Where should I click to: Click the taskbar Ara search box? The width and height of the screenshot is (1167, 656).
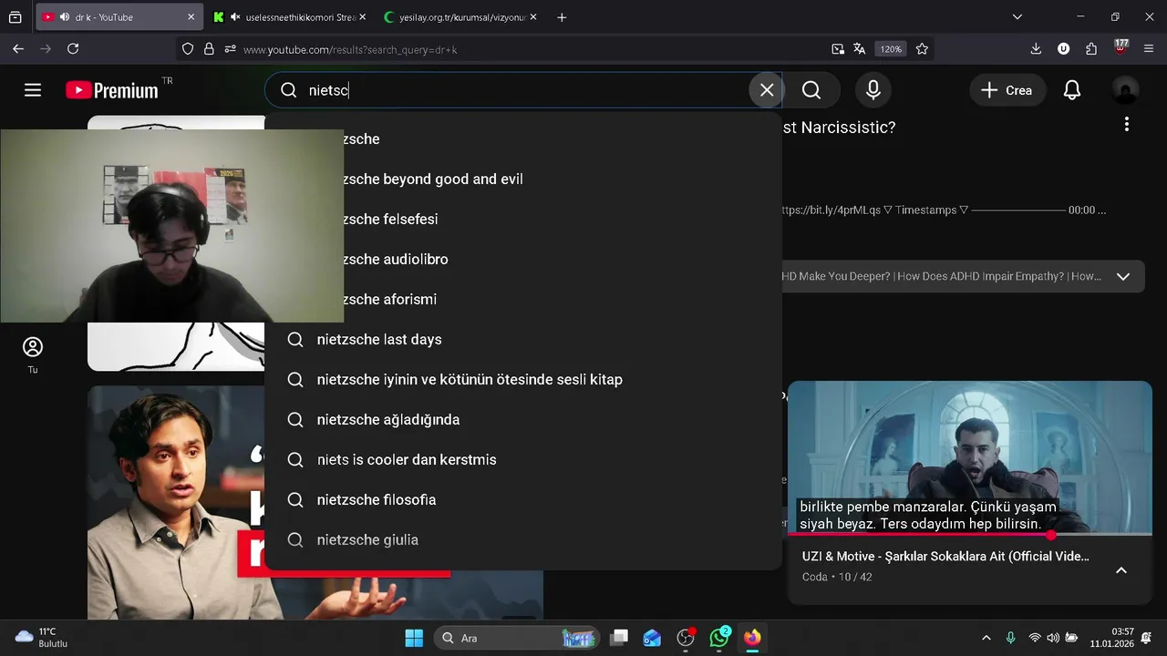point(517,638)
